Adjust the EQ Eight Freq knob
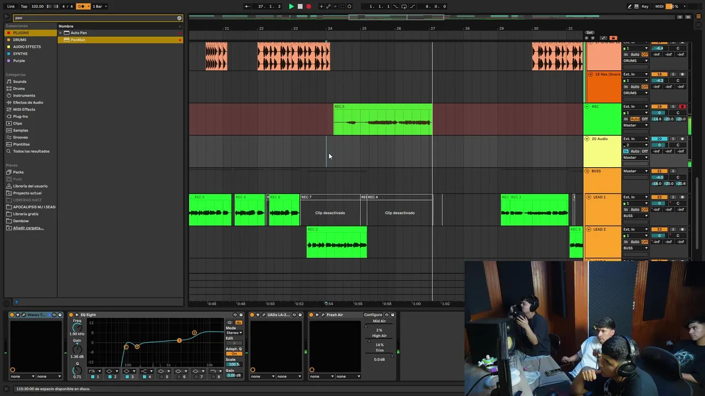The height and width of the screenshot is (396, 705). pyautogui.click(x=77, y=328)
